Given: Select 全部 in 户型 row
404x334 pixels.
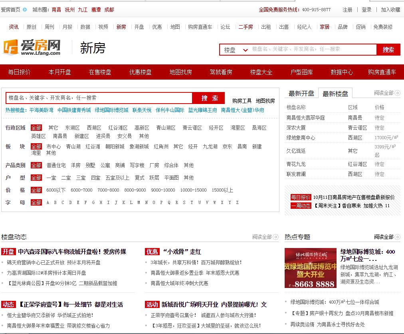Looking at the screenshot, I should (36, 178).
